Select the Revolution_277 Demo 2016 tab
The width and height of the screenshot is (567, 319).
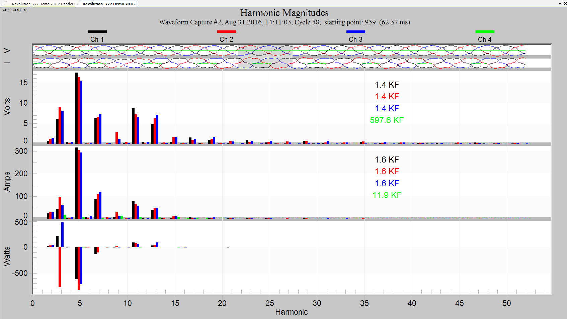(x=108, y=4)
